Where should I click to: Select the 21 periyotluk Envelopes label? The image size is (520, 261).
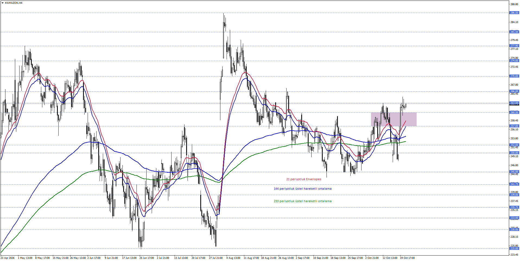pyautogui.click(x=304, y=179)
